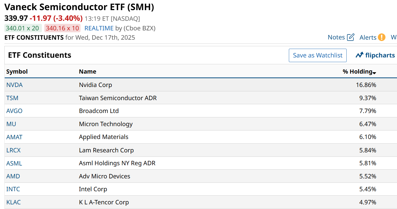Open flipcharts chart icon link
This screenshot has width=397, height=209.
pyautogui.click(x=359, y=55)
